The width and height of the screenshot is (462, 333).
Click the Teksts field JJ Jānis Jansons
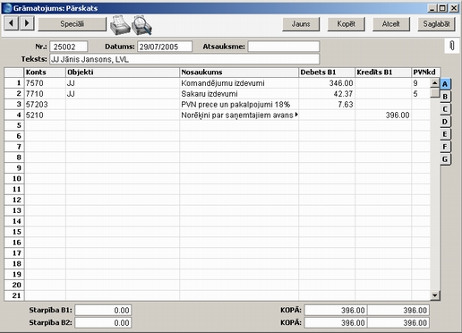[184, 59]
